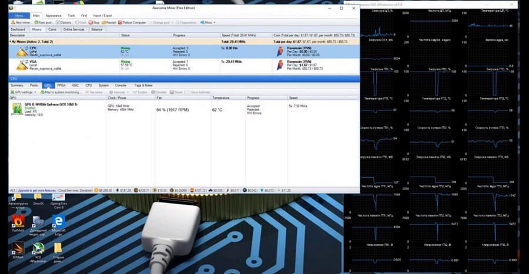Select the Pools detail tab
Image resolution: width=529 pixels, height=274 pixels.
[34, 85]
